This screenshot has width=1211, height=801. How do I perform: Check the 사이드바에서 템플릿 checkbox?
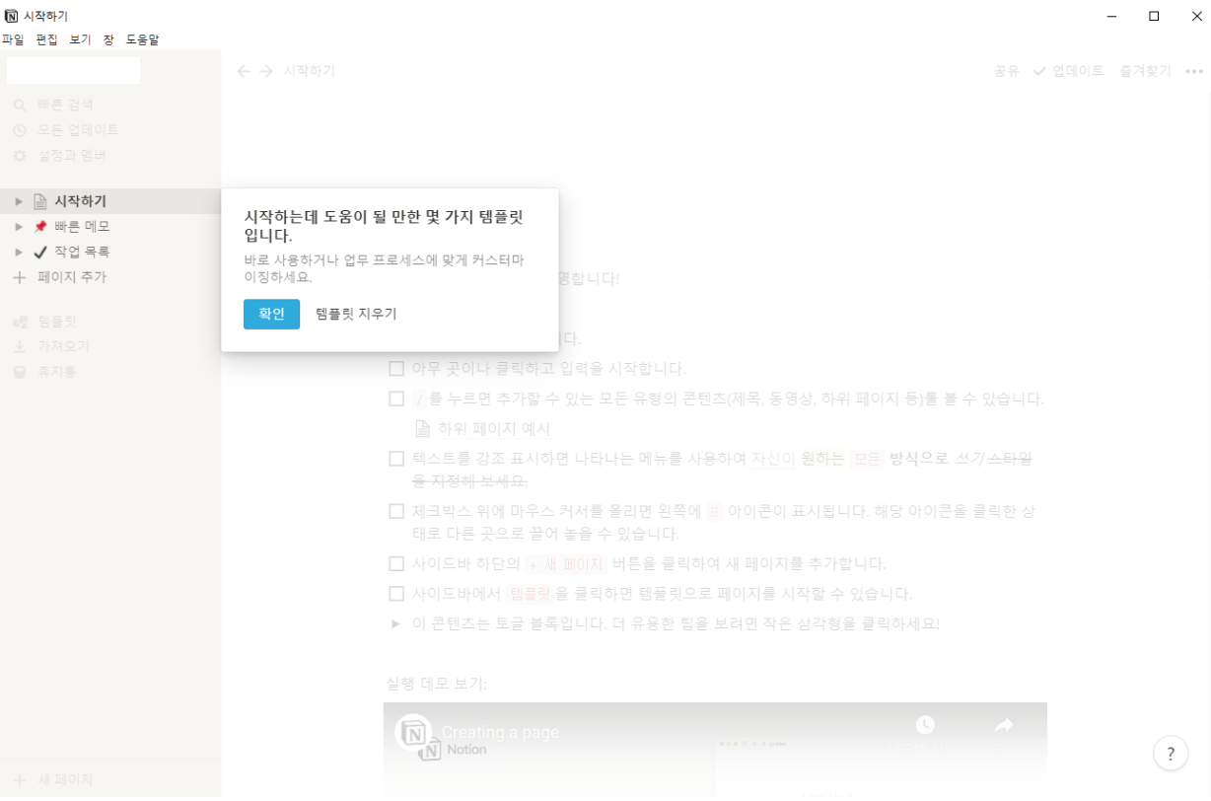[x=396, y=594]
